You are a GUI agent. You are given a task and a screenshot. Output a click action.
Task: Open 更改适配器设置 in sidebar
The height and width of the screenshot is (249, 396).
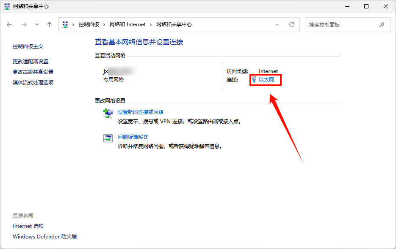tap(30, 62)
